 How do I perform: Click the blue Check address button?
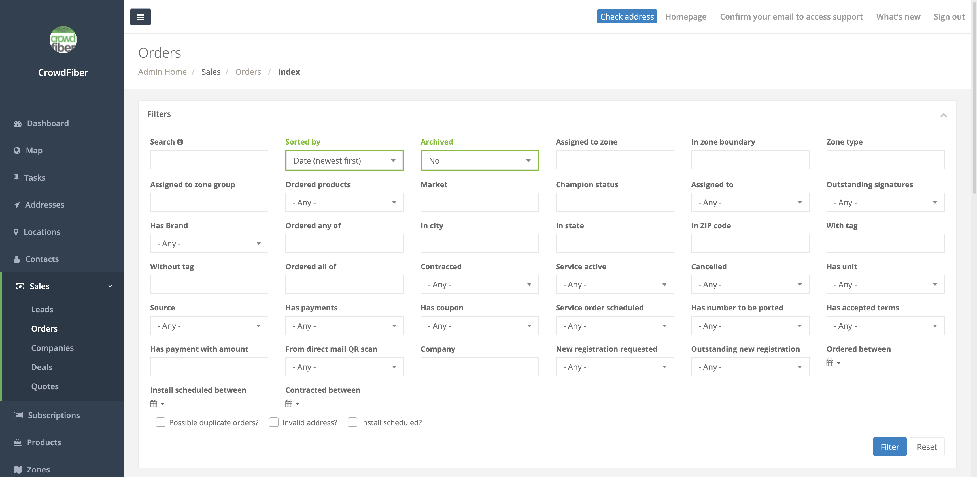pos(626,16)
